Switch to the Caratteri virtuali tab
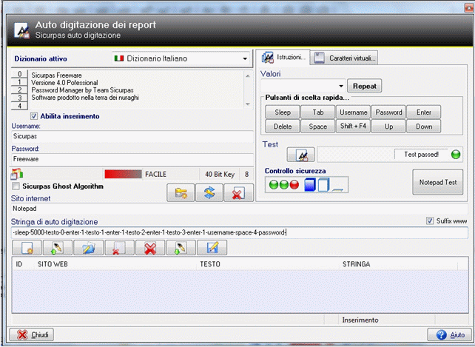Screen dimensions: 475x347 click(345, 58)
